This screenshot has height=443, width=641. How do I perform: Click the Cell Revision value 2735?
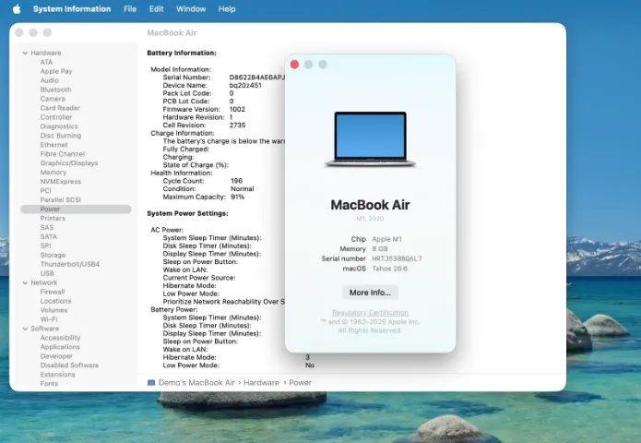237,126
